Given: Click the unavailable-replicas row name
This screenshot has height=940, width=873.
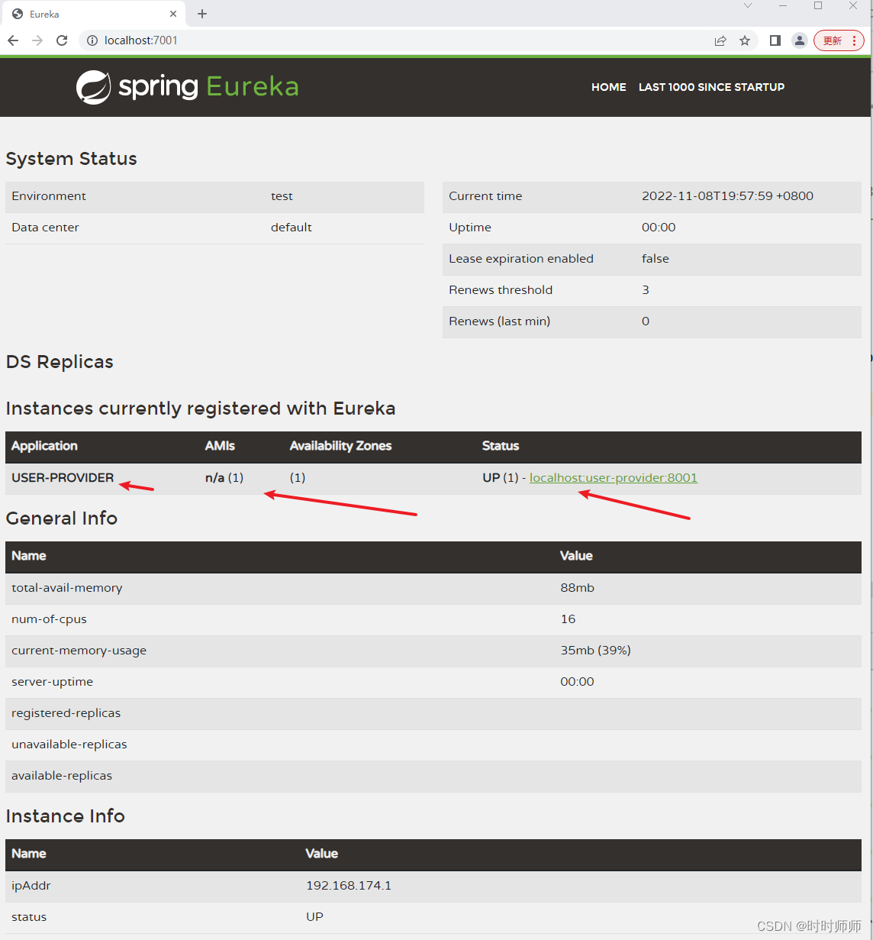Looking at the screenshot, I should [69, 745].
